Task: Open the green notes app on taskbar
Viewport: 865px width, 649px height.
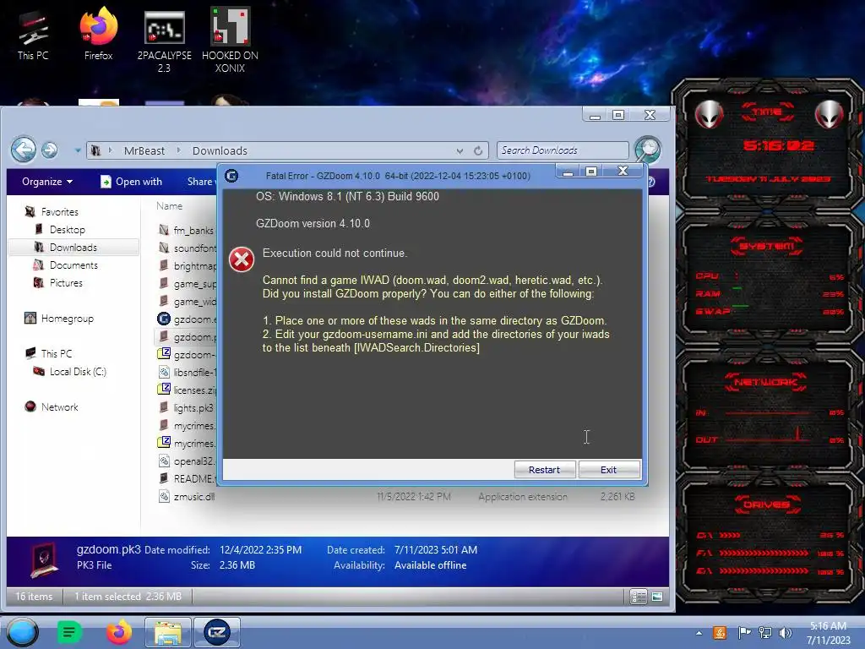Action: (69, 632)
